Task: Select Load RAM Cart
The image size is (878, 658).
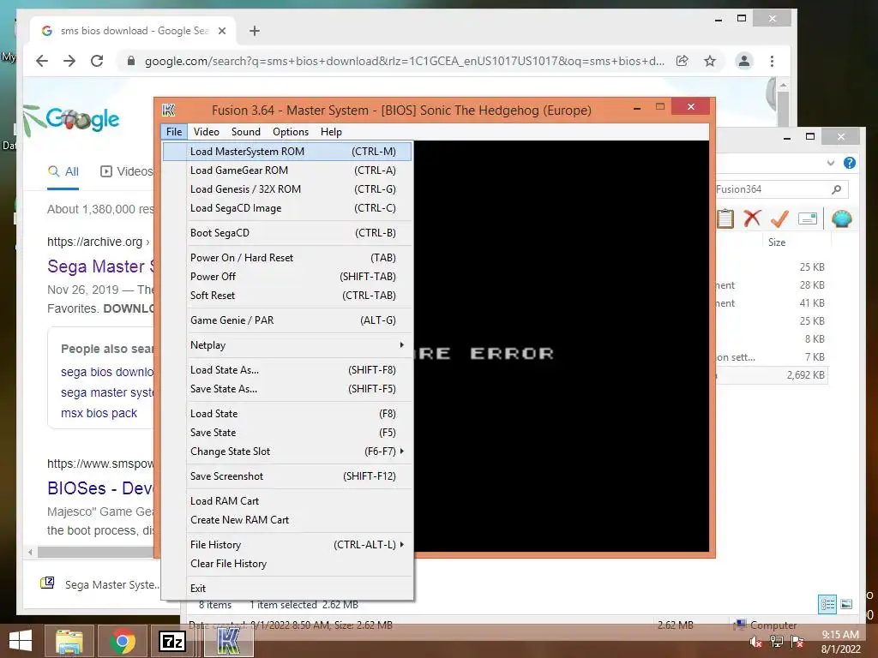Action: tap(287, 500)
